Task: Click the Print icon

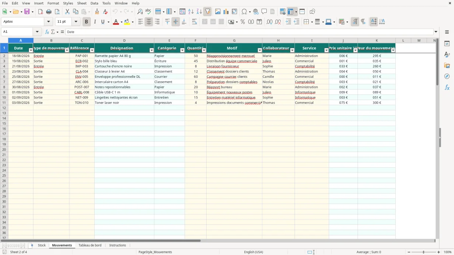Action: (49, 12)
